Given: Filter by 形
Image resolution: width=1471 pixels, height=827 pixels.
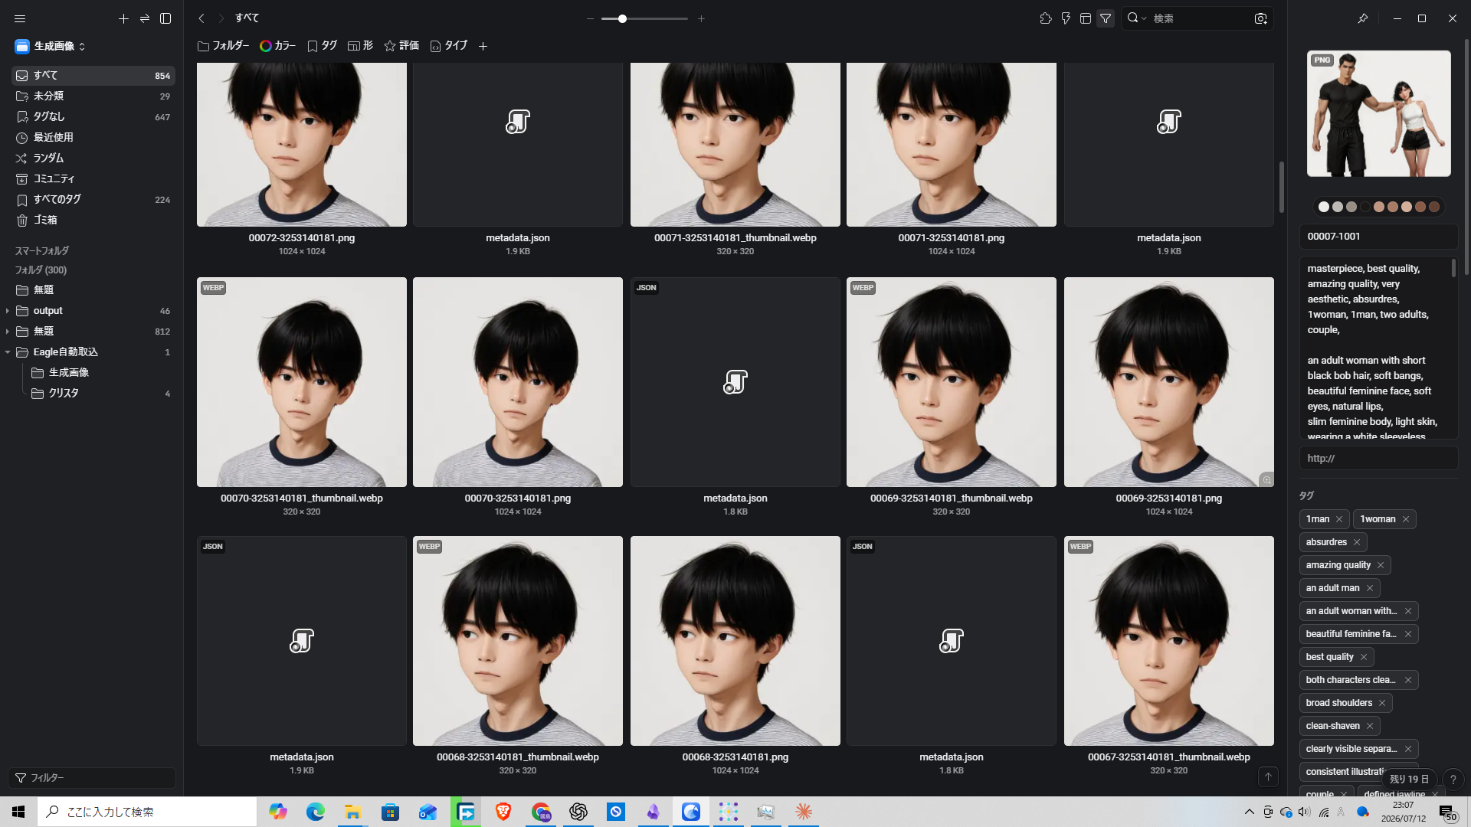Looking at the screenshot, I should point(360,46).
